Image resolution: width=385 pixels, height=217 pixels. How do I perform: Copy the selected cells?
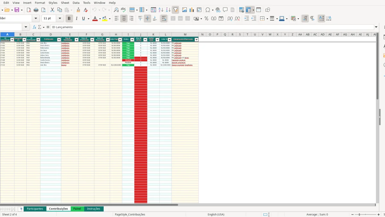59,10
